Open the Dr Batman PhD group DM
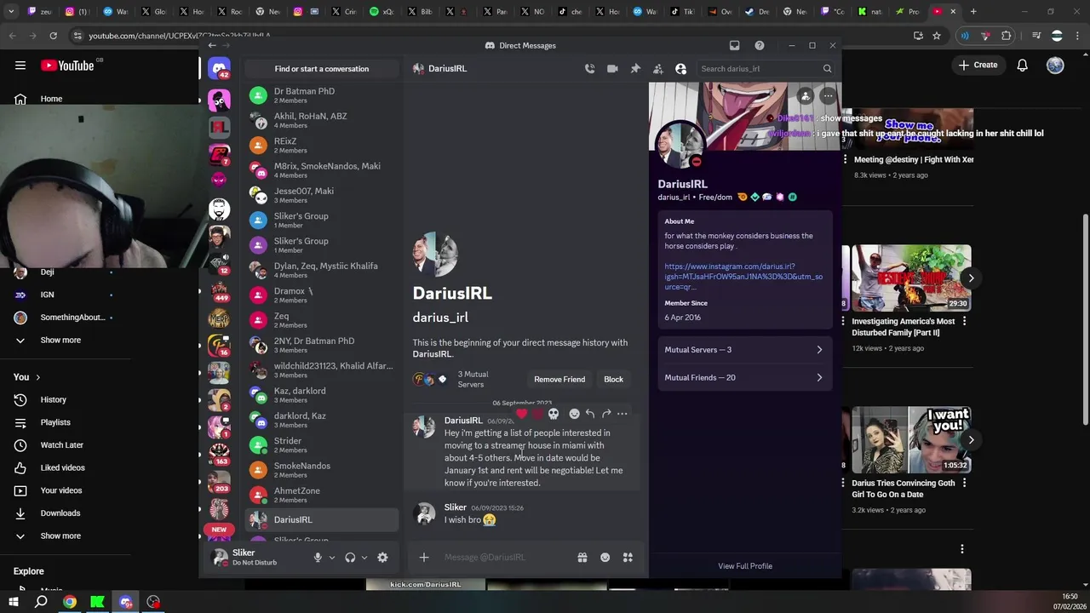1090x613 pixels. tap(322, 95)
